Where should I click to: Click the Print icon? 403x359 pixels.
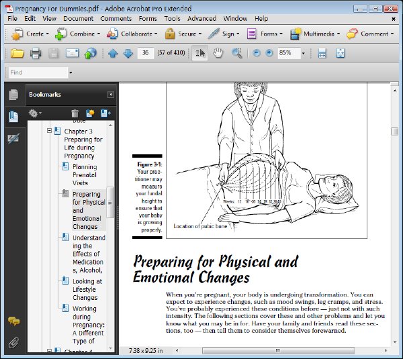pyautogui.click(x=36, y=54)
